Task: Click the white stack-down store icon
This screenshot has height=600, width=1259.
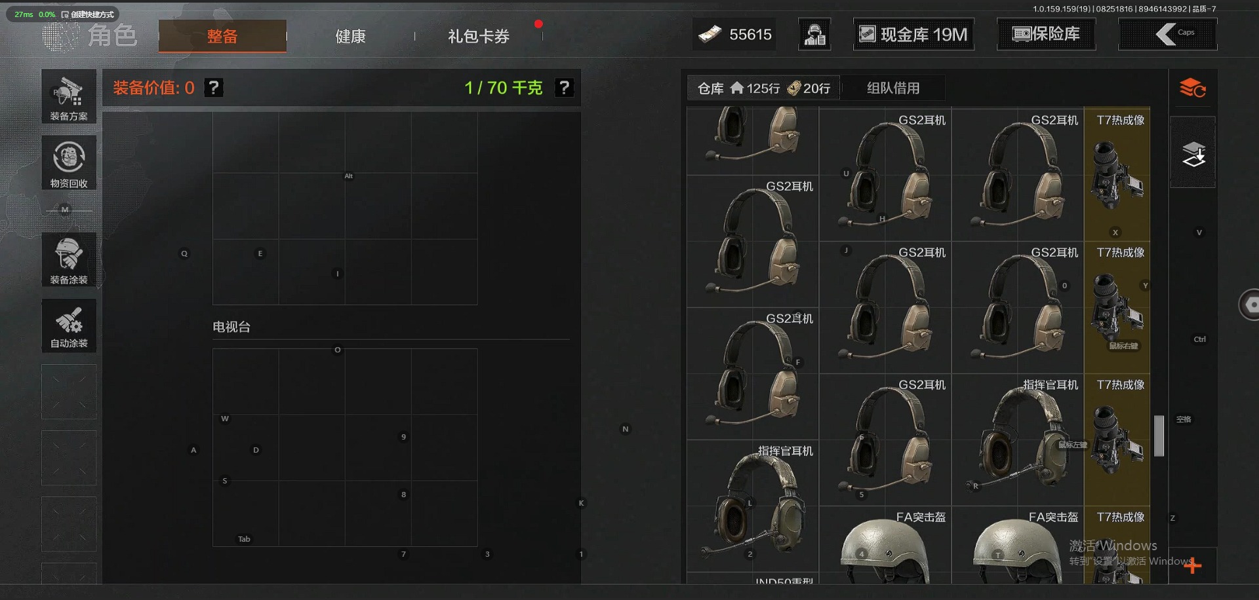Action: coord(1193,153)
